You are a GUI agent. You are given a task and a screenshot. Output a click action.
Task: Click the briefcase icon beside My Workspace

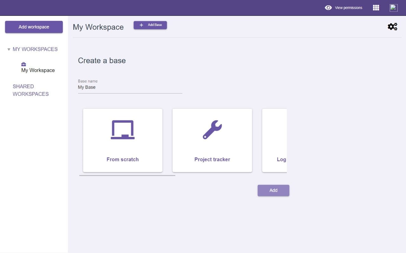[x=23, y=64]
